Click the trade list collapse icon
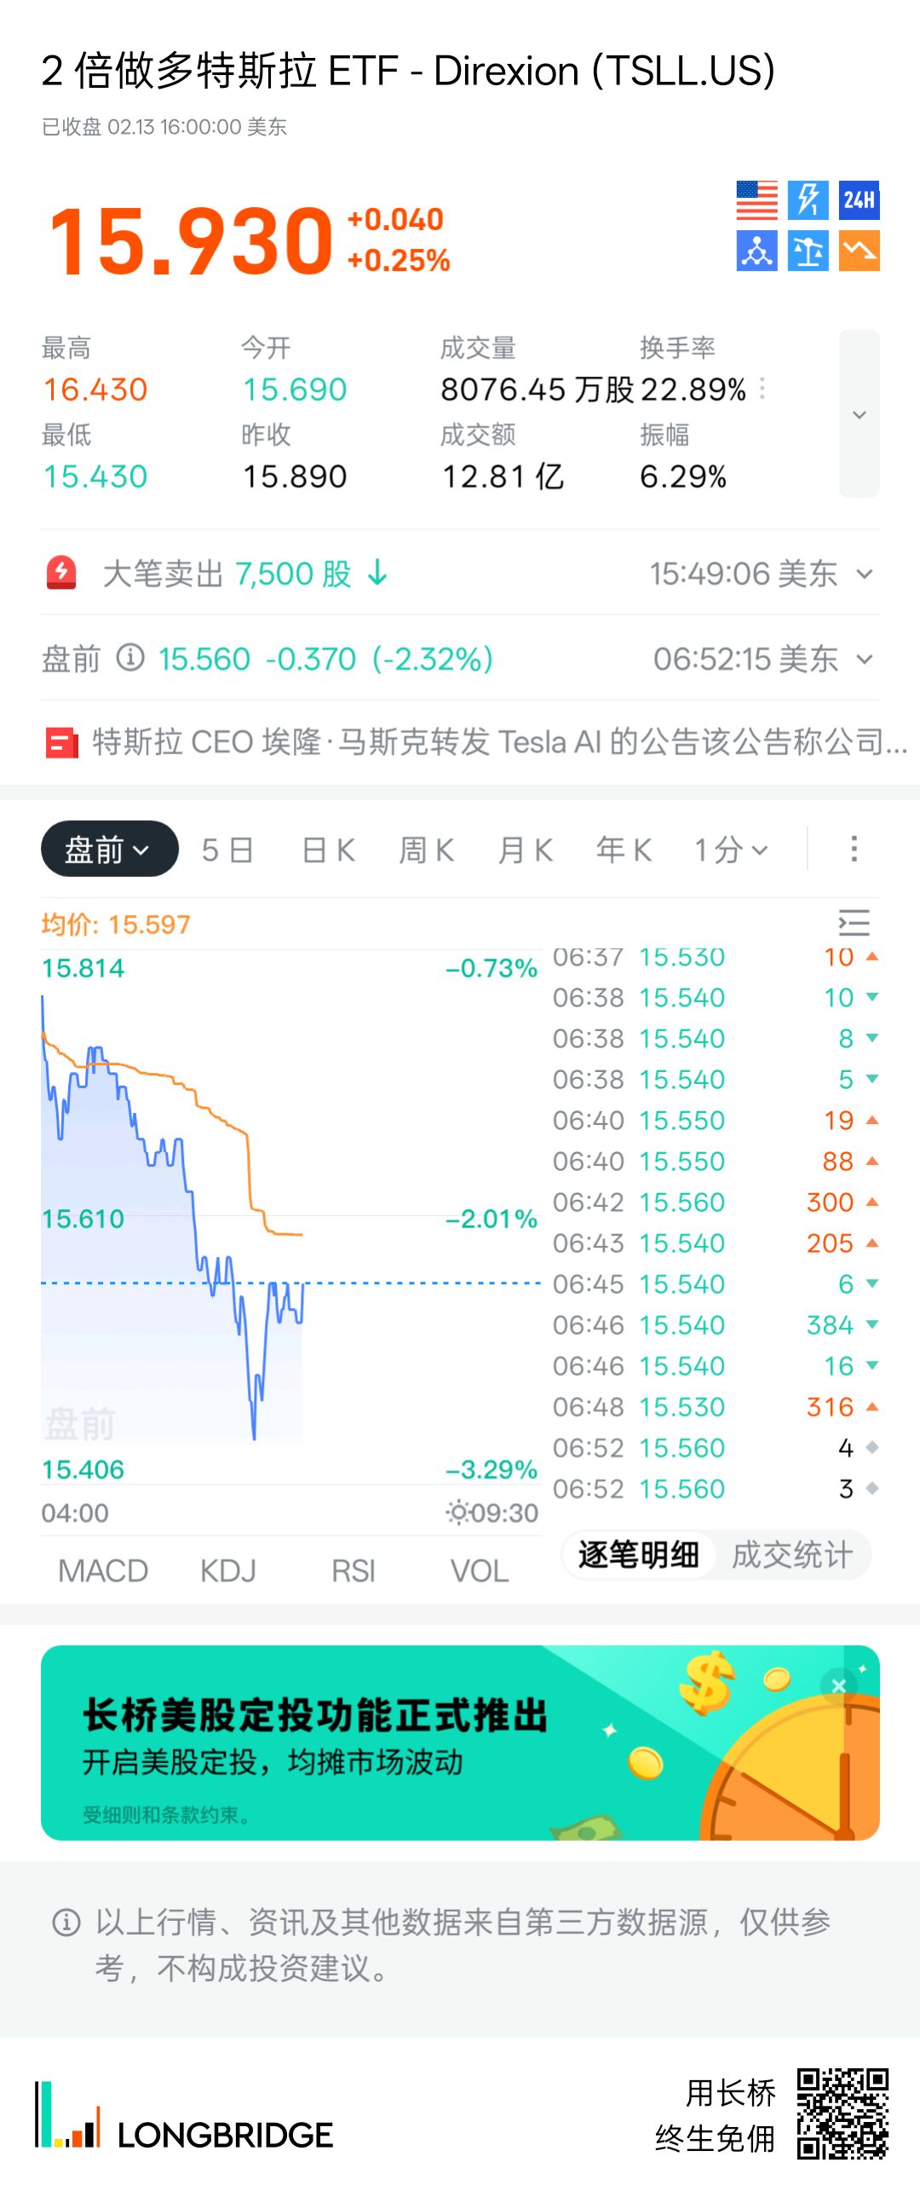 coord(854,923)
